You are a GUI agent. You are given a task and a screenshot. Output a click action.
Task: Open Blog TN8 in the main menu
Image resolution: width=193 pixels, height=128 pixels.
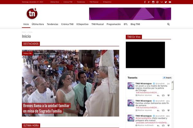[x=135, y=24]
